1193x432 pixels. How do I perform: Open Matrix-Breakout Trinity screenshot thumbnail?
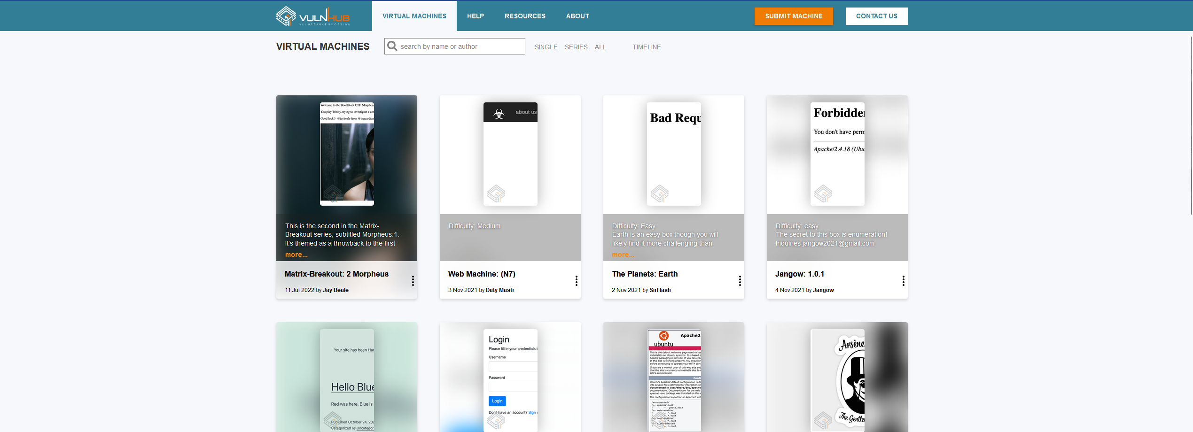pos(347,154)
